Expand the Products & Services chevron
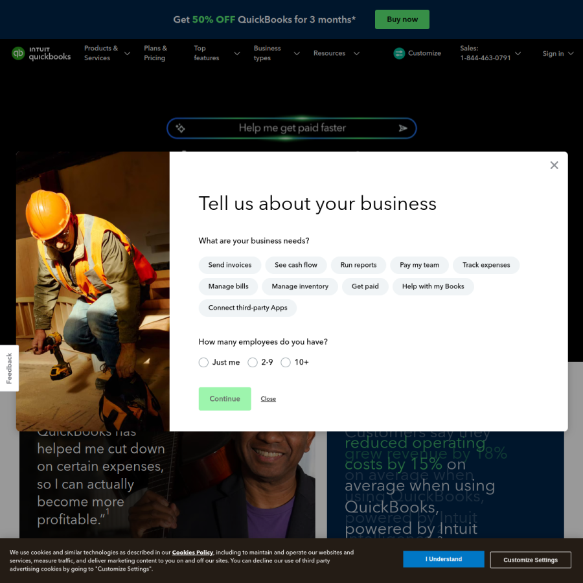The height and width of the screenshot is (583, 583). 127,54
